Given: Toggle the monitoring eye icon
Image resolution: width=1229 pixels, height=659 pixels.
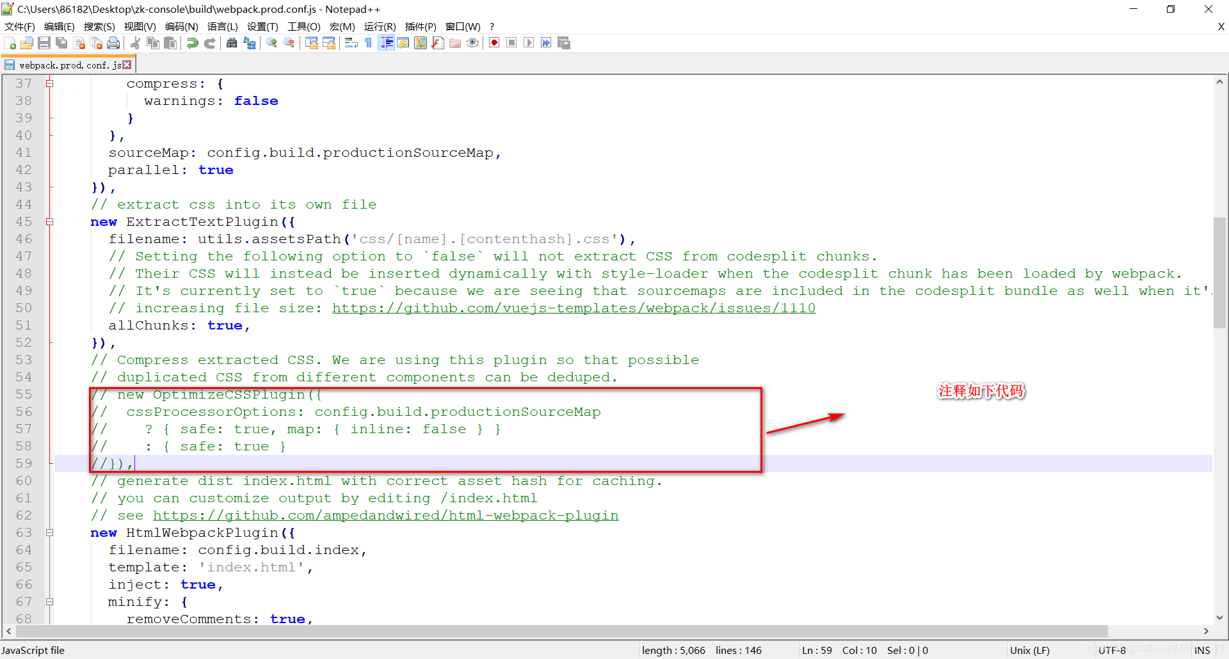Looking at the screenshot, I should tap(472, 43).
